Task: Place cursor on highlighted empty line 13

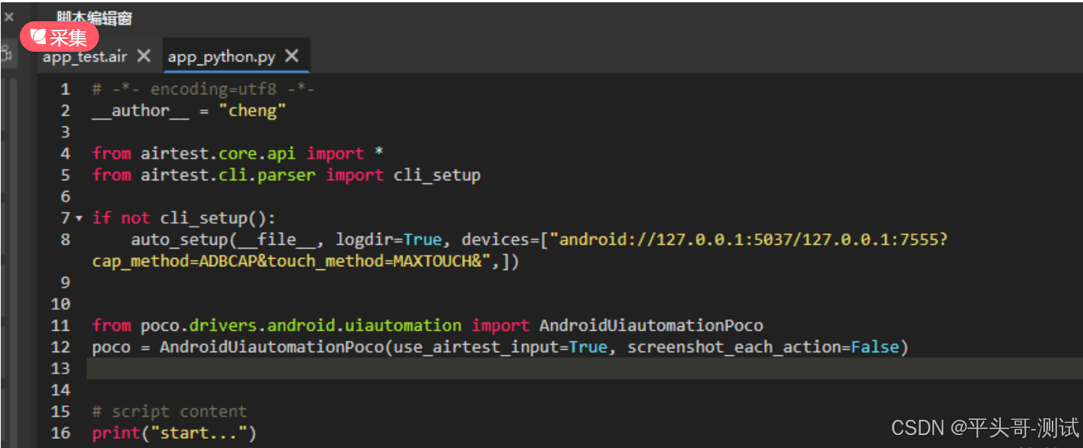Action: 584,368
